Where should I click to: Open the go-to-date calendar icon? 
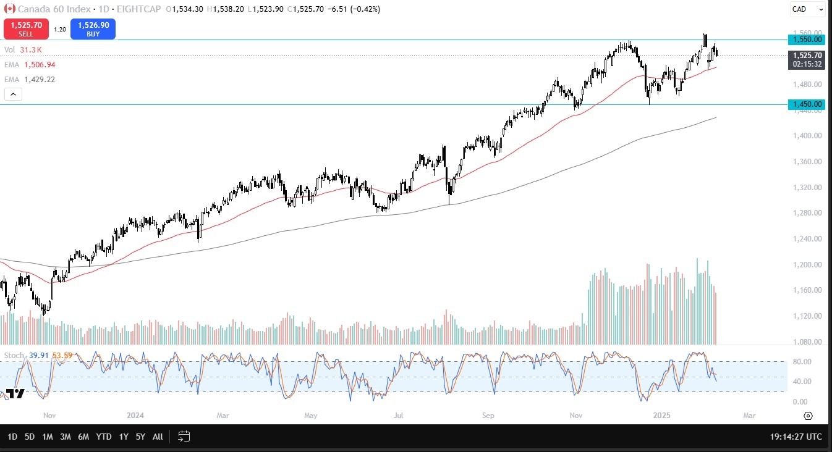tap(184, 437)
